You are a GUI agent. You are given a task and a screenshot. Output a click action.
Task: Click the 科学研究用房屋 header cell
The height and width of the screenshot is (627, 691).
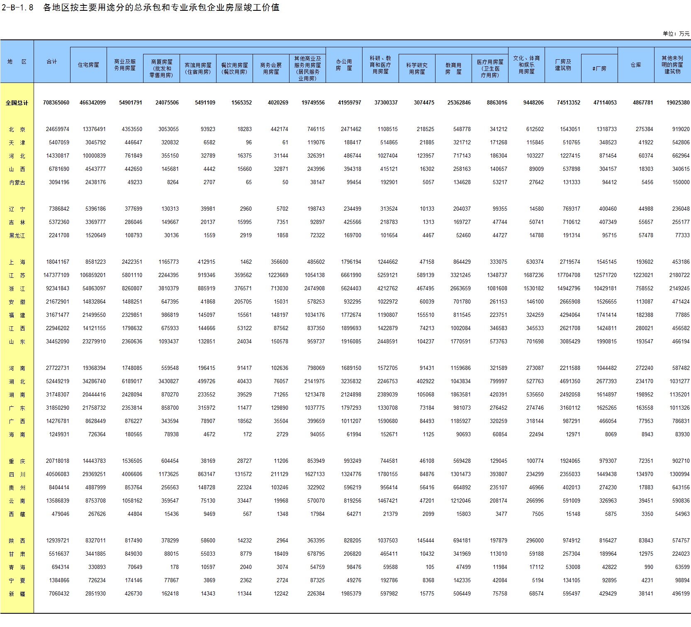click(x=417, y=68)
